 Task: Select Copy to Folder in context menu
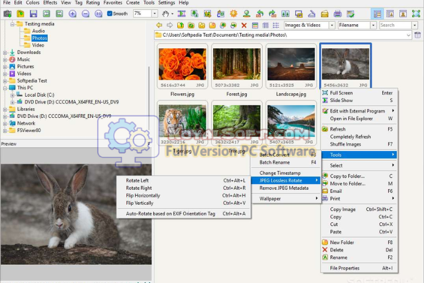pos(359,176)
